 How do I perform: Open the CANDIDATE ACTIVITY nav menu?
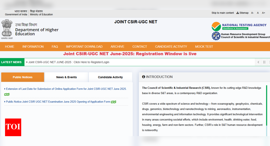171,47
